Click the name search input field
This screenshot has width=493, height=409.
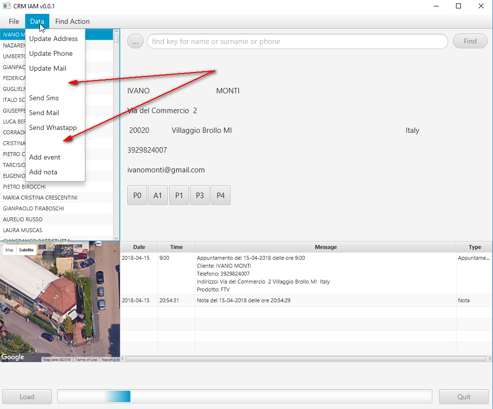click(297, 41)
